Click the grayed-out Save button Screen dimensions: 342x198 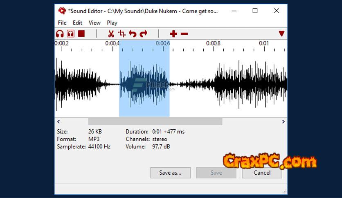(216, 173)
